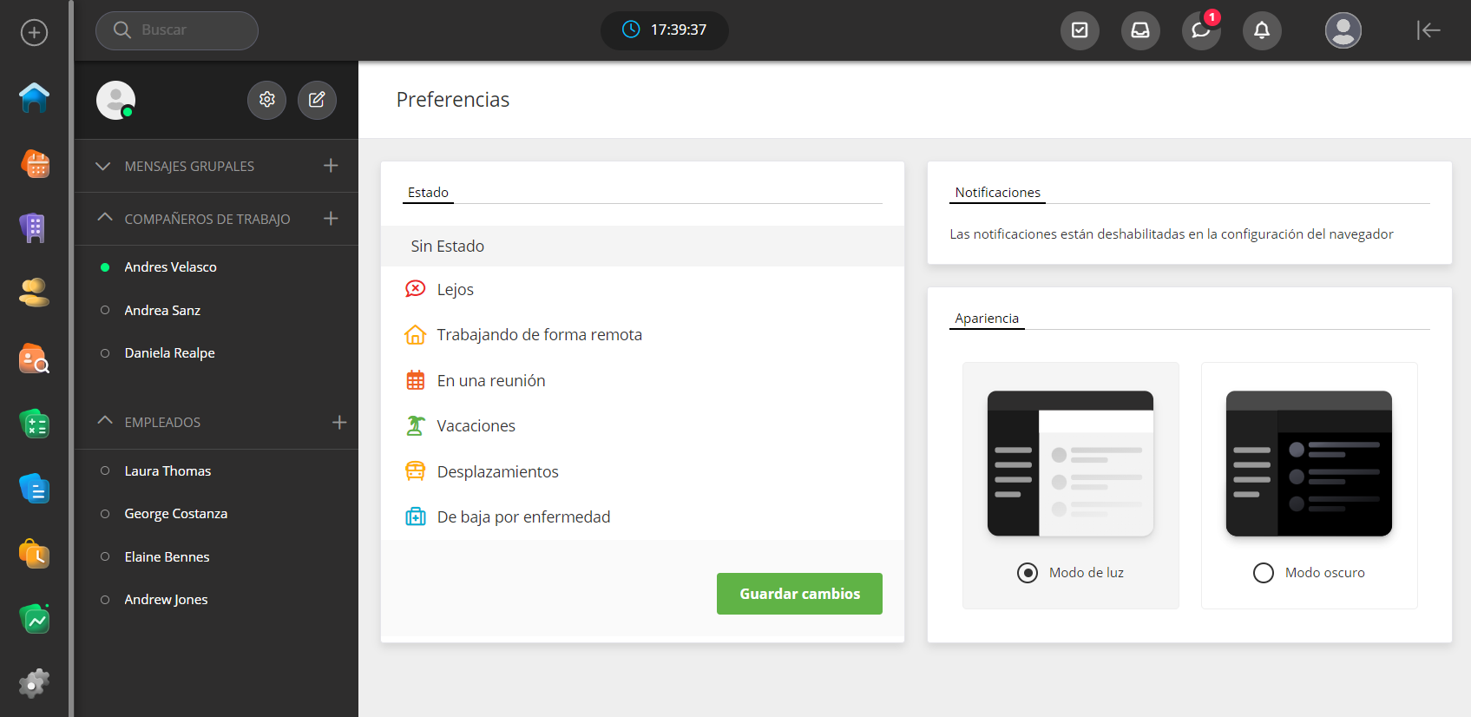Open chat settings gear icon

pyautogui.click(x=266, y=100)
